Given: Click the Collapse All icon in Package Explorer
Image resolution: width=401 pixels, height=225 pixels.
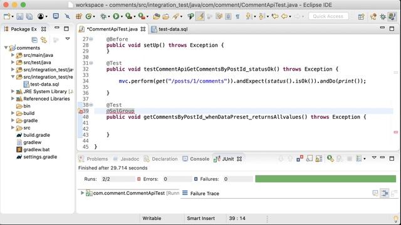Looking at the screenshot, I should coord(34,40).
